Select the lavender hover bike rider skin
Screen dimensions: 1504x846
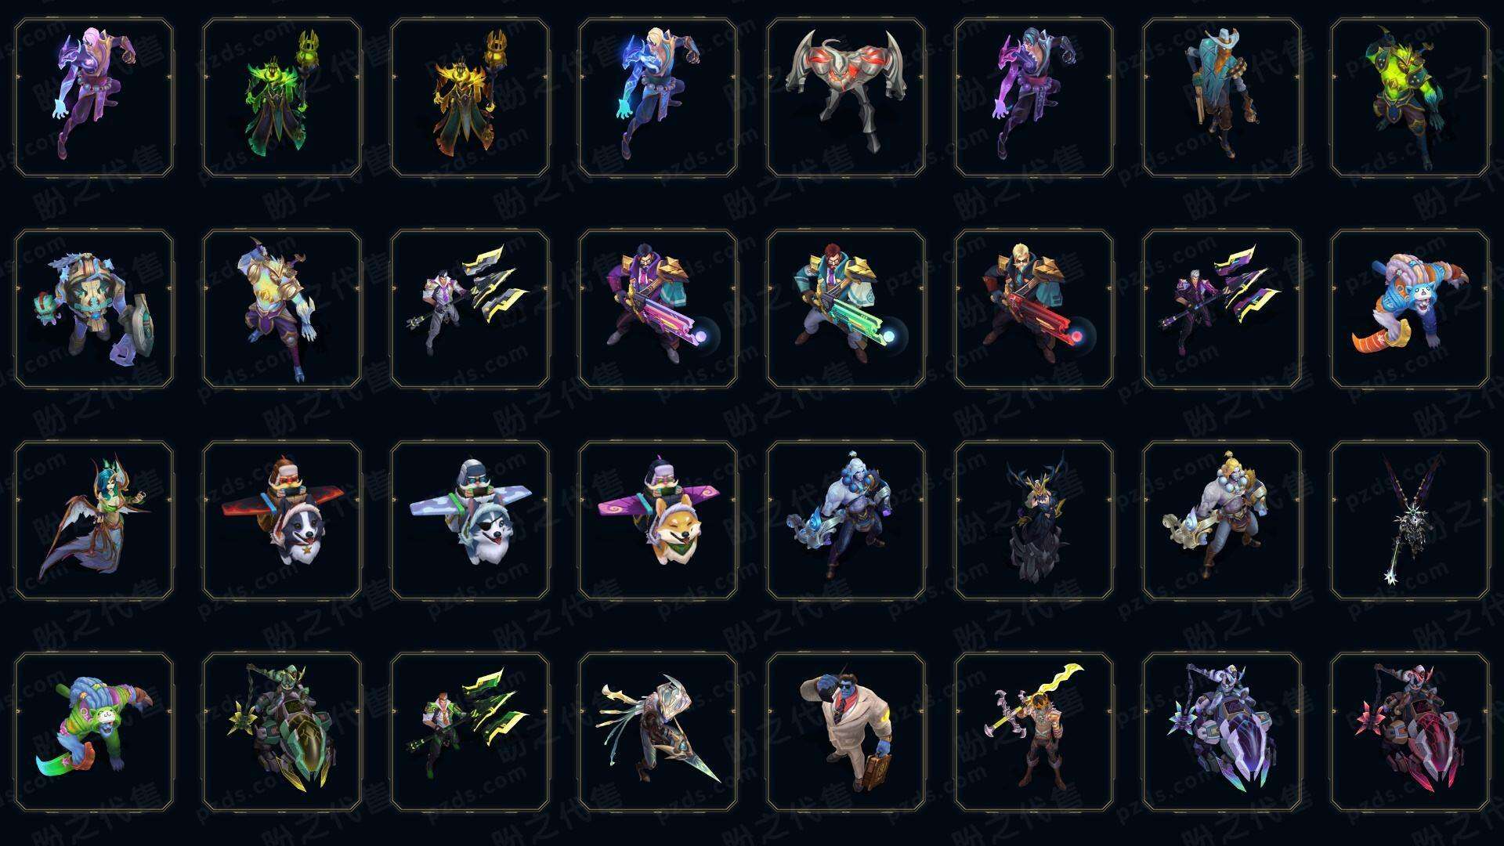click(x=1222, y=732)
